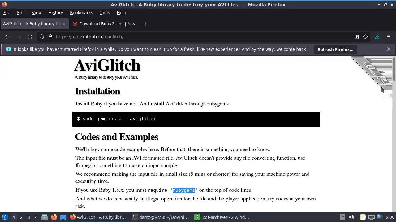
Task: Click show desktop taskbar icon
Action: [x=63, y=217]
